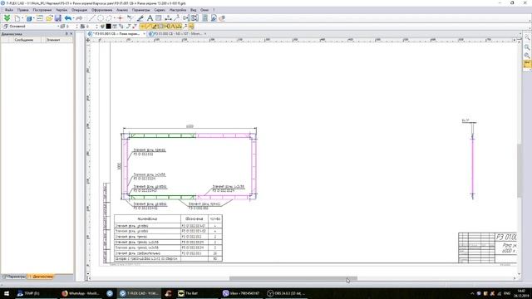This screenshot has height=299, width=532.
Task: Click the Обозначение table header cell
Action: [x=195, y=219]
